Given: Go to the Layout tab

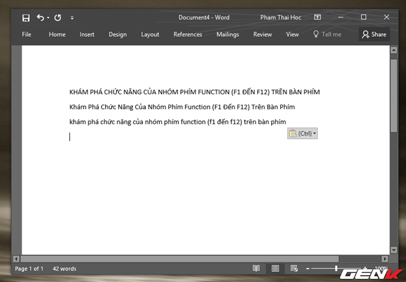Looking at the screenshot, I should (150, 34).
